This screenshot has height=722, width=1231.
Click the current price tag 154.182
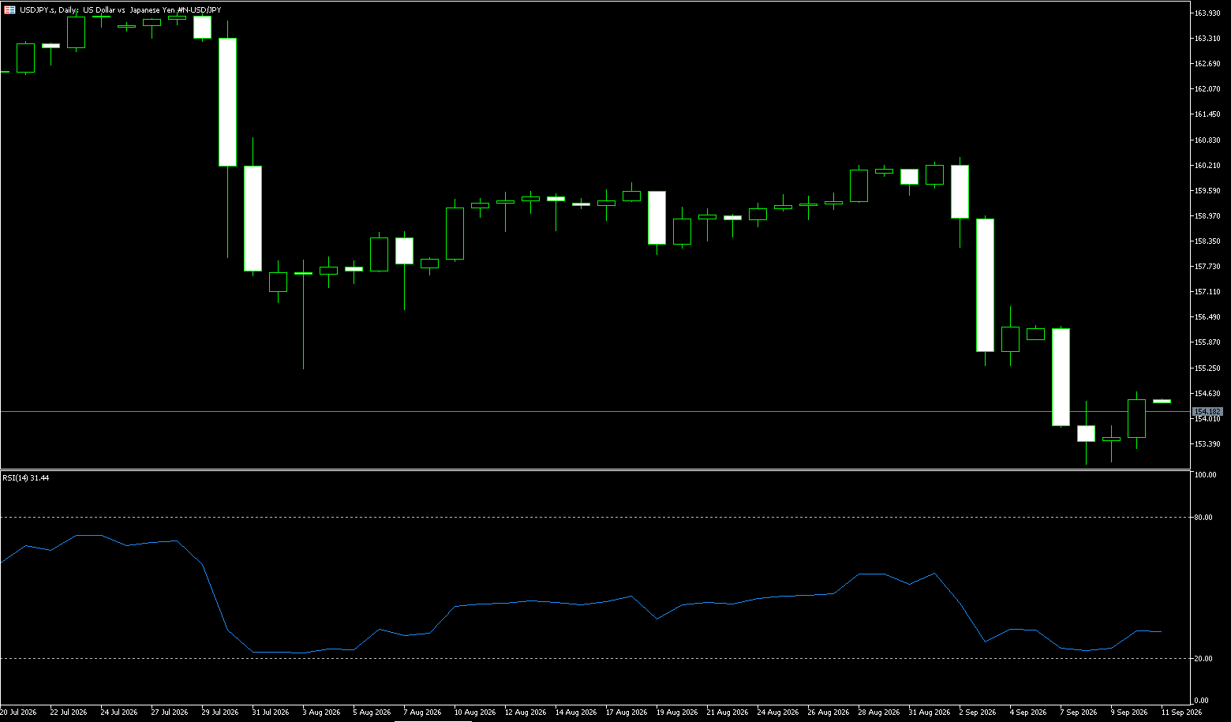pos(1207,412)
